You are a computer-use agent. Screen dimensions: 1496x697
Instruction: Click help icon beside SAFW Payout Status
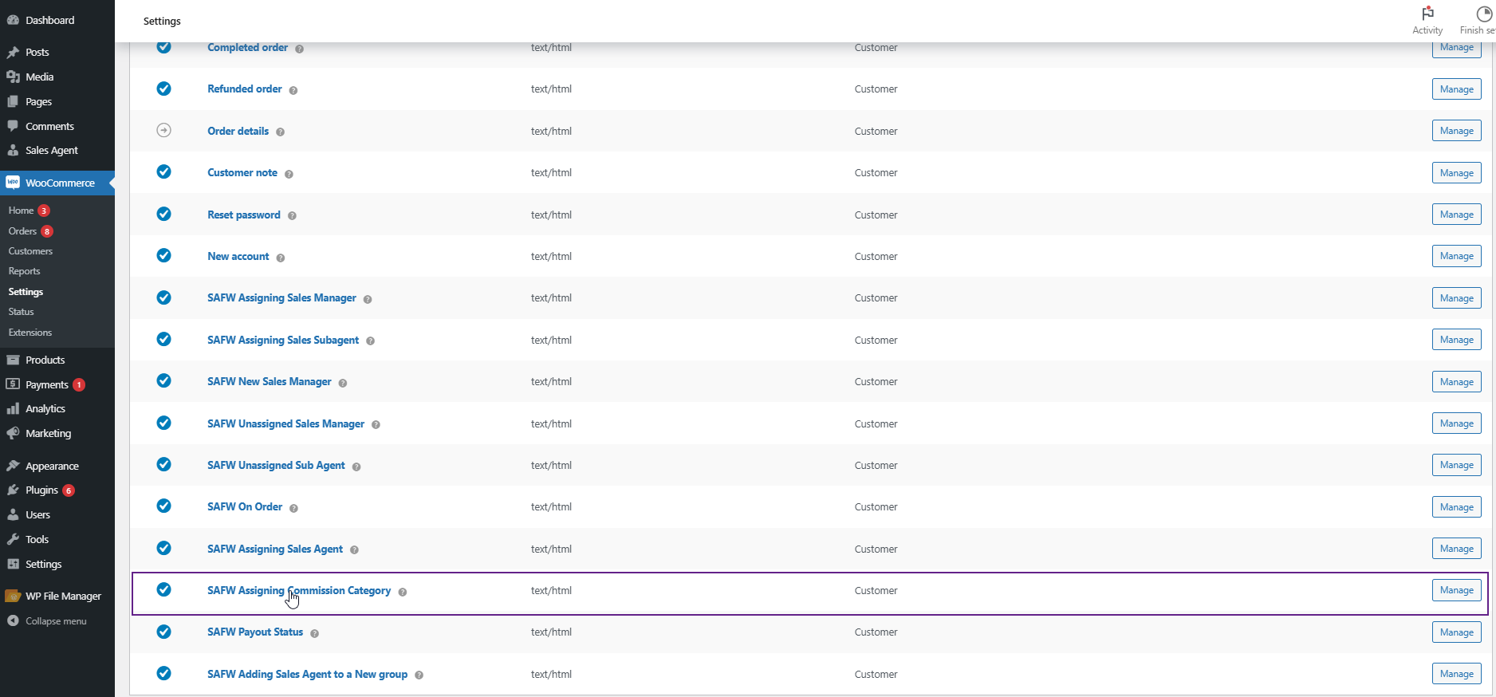coord(315,633)
